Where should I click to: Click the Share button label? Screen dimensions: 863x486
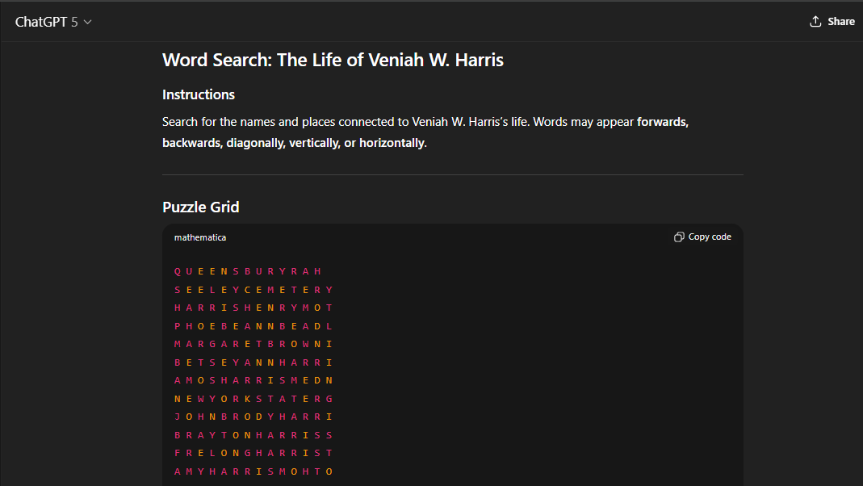[x=841, y=22]
